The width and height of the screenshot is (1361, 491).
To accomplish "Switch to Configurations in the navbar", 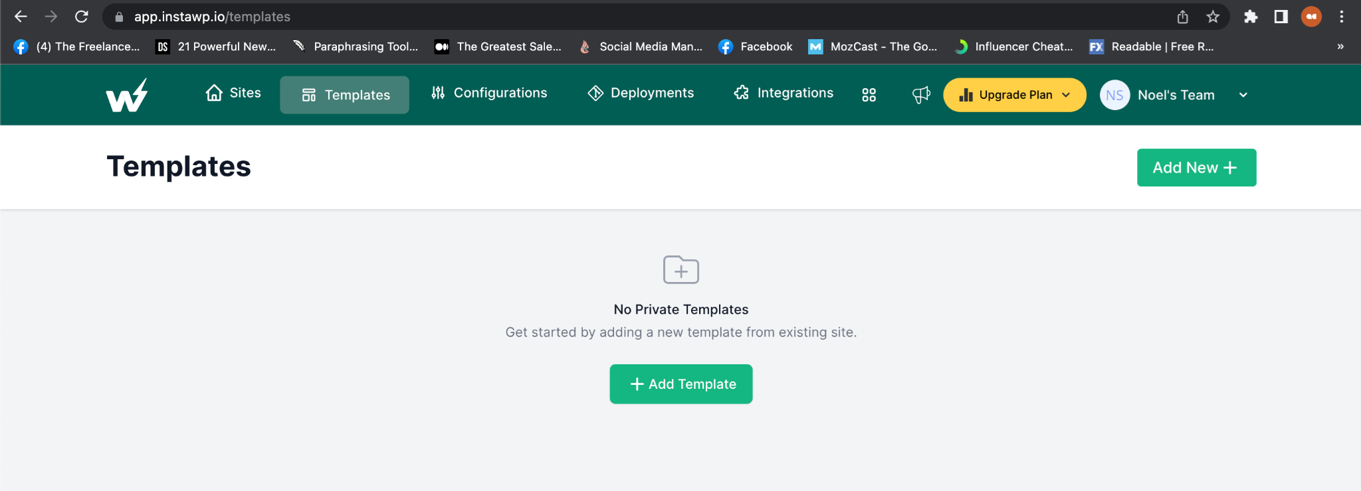I will (489, 94).
